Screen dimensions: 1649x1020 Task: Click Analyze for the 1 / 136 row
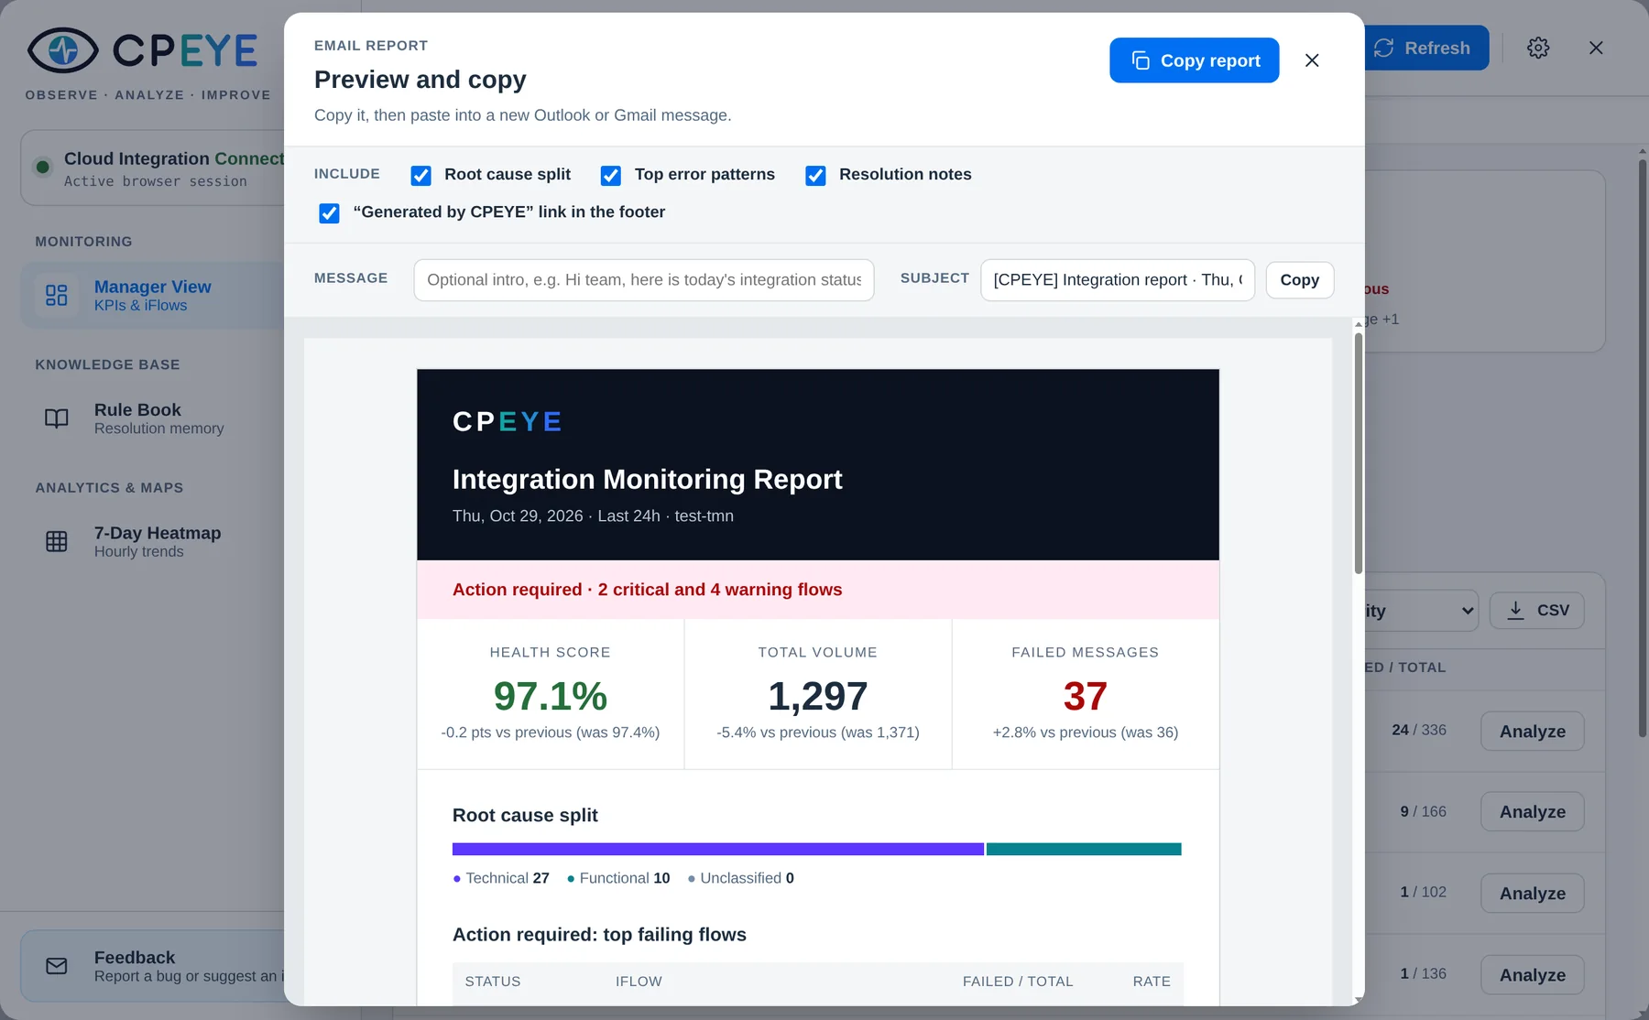[1532, 975]
